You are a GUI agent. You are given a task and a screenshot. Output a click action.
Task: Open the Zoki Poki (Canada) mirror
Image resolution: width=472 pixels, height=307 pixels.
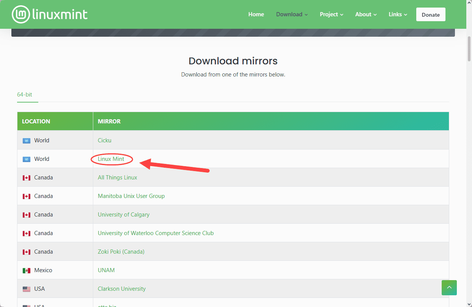121,252
